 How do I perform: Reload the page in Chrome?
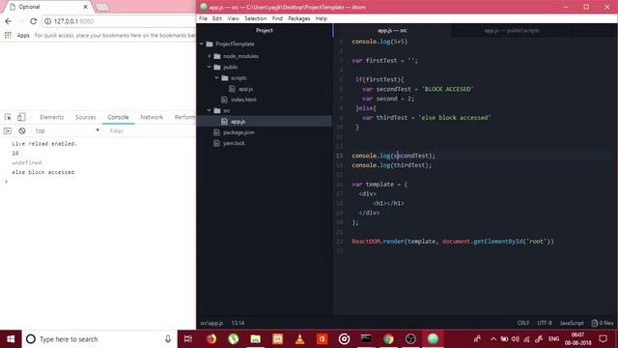pyautogui.click(x=34, y=21)
